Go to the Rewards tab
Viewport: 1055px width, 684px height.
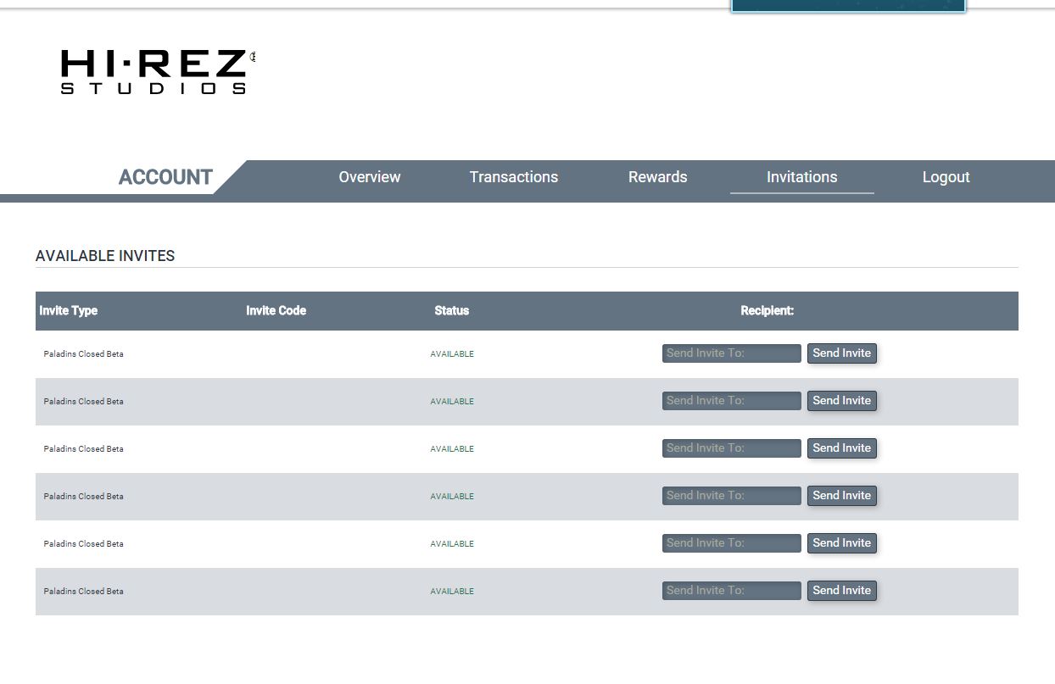pyautogui.click(x=658, y=177)
